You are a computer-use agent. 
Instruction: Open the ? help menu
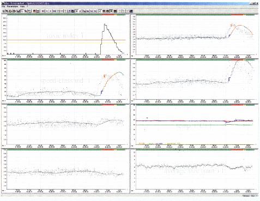[x=27, y=7]
